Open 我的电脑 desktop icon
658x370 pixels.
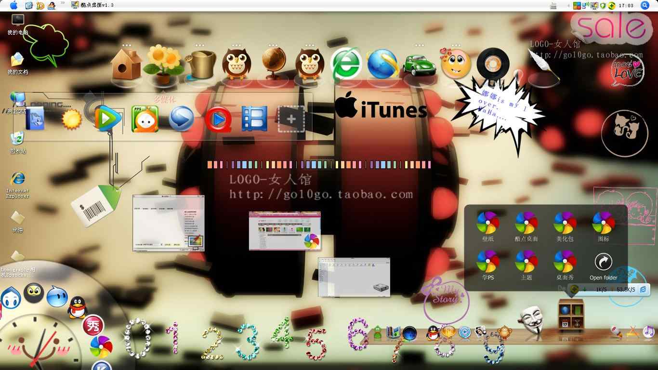pos(18,24)
